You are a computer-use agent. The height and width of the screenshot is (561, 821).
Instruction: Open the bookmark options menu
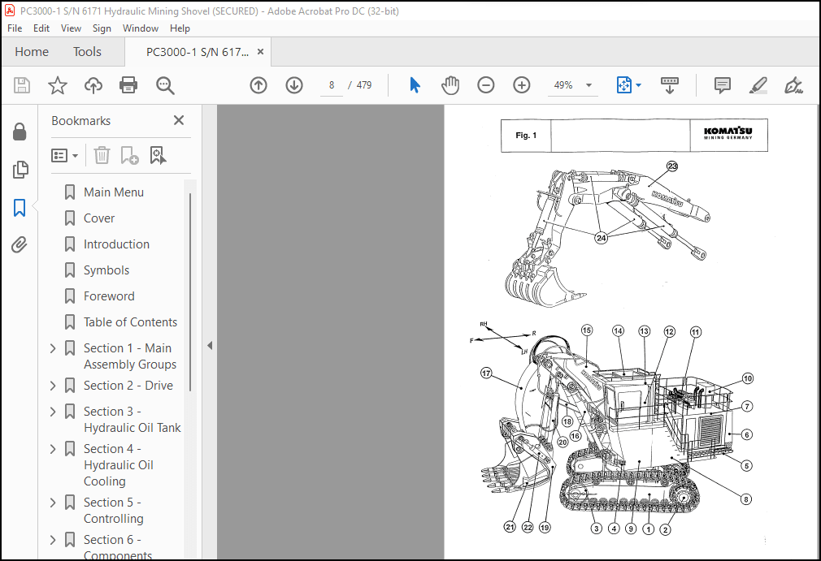click(65, 155)
